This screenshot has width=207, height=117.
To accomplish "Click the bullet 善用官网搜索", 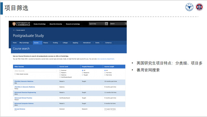I will pyautogui.click(x=148, y=70).
